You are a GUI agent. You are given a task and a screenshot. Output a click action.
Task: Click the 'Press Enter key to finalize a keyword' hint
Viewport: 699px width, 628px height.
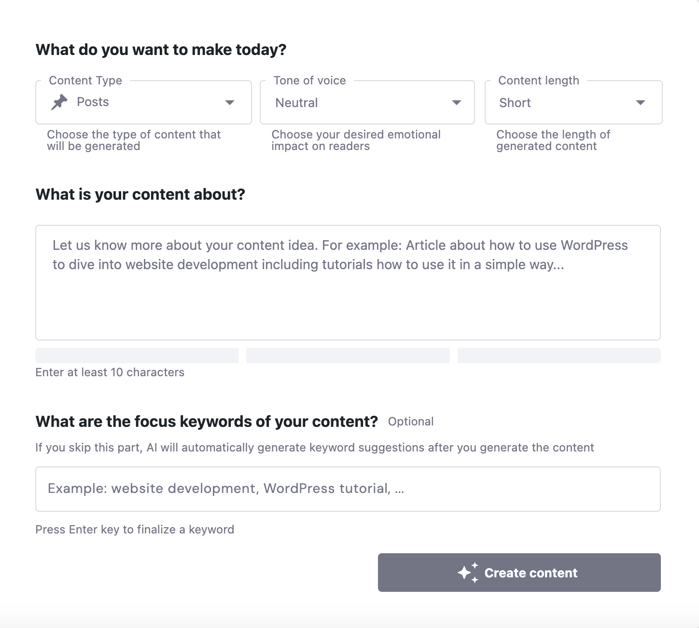click(x=135, y=529)
